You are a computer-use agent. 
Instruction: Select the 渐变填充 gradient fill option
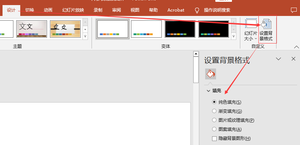pos(214,111)
